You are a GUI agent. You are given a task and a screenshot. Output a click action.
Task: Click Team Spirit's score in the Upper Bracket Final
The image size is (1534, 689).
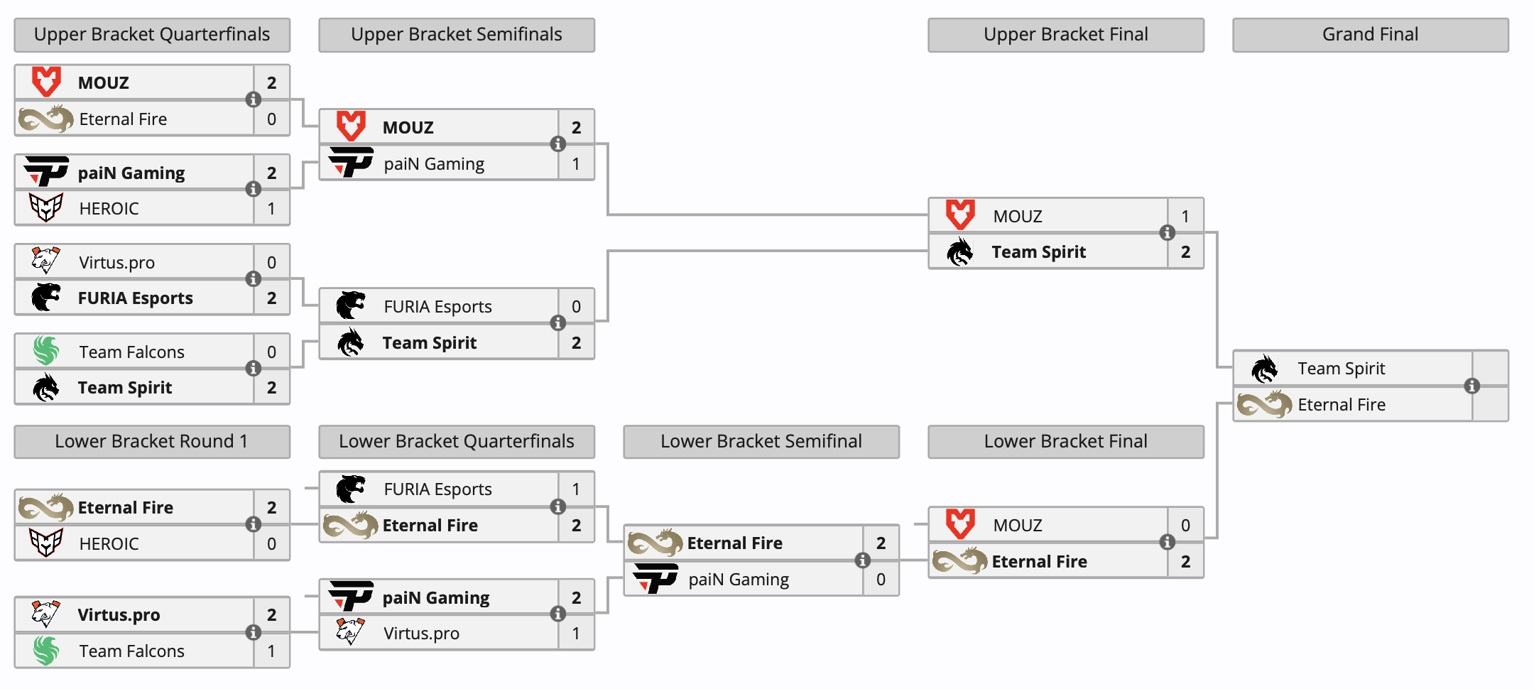[x=1185, y=251]
